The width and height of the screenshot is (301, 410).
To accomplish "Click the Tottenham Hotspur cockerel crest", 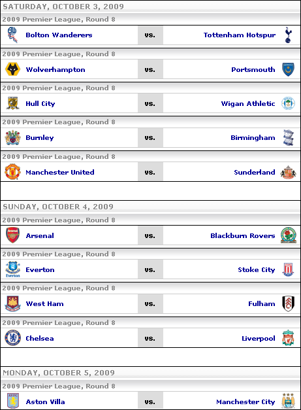I will click(x=288, y=35).
